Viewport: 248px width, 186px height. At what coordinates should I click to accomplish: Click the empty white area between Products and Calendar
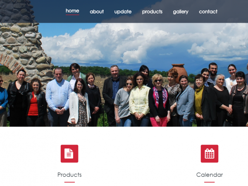(x=139, y=158)
